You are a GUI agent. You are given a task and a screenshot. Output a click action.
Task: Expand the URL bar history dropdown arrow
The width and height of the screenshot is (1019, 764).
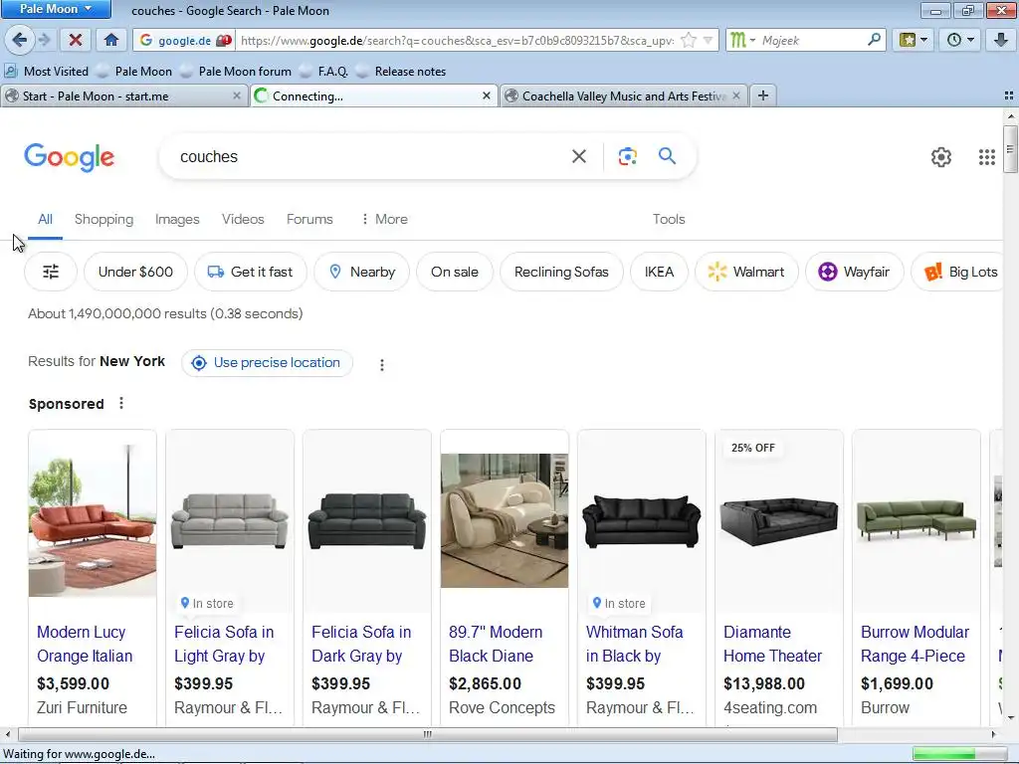pyautogui.click(x=709, y=40)
